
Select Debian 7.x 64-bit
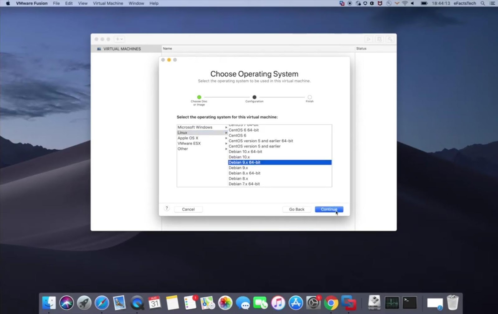(x=280, y=184)
